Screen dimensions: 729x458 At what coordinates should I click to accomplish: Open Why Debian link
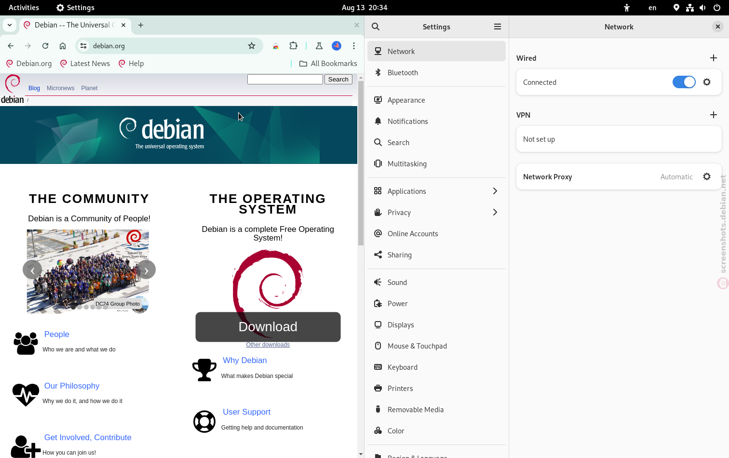tap(245, 360)
